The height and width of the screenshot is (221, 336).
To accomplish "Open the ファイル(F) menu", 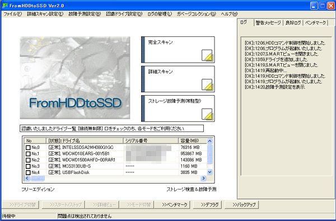I will point(13,14).
